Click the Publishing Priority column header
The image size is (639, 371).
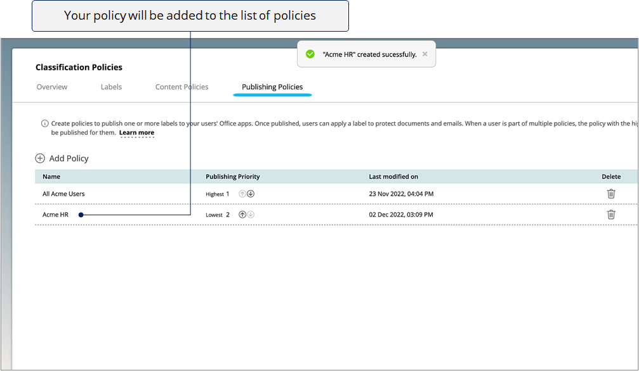(233, 177)
